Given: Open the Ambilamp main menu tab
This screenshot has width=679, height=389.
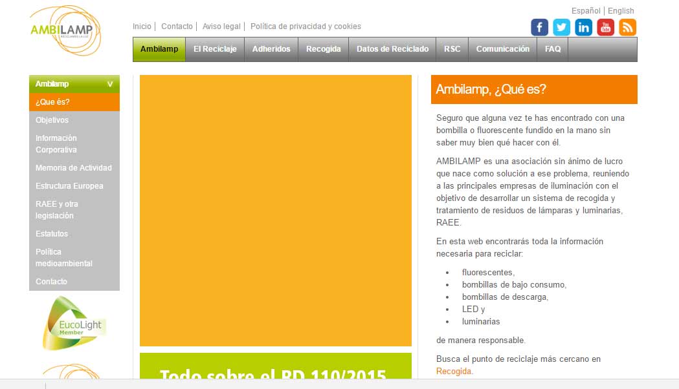Looking at the screenshot, I should tap(159, 49).
